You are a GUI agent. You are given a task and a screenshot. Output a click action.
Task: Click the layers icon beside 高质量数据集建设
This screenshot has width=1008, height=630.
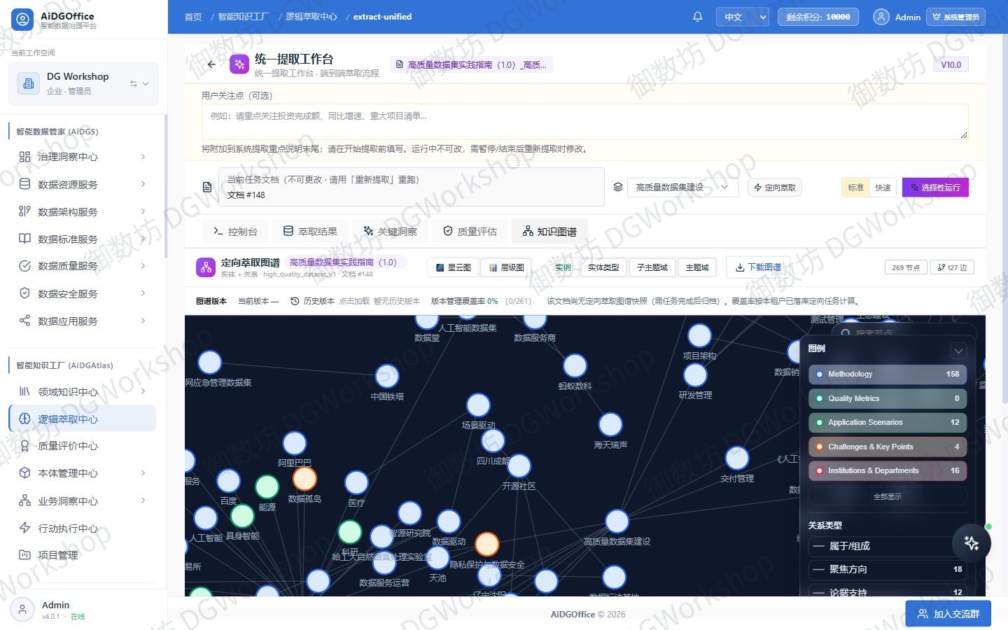pos(618,187)
